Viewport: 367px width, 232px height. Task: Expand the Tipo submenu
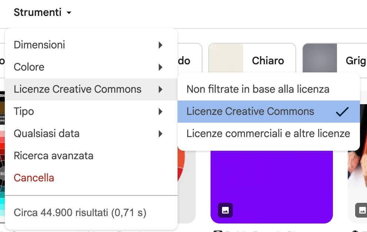click(x=91, y=112)
